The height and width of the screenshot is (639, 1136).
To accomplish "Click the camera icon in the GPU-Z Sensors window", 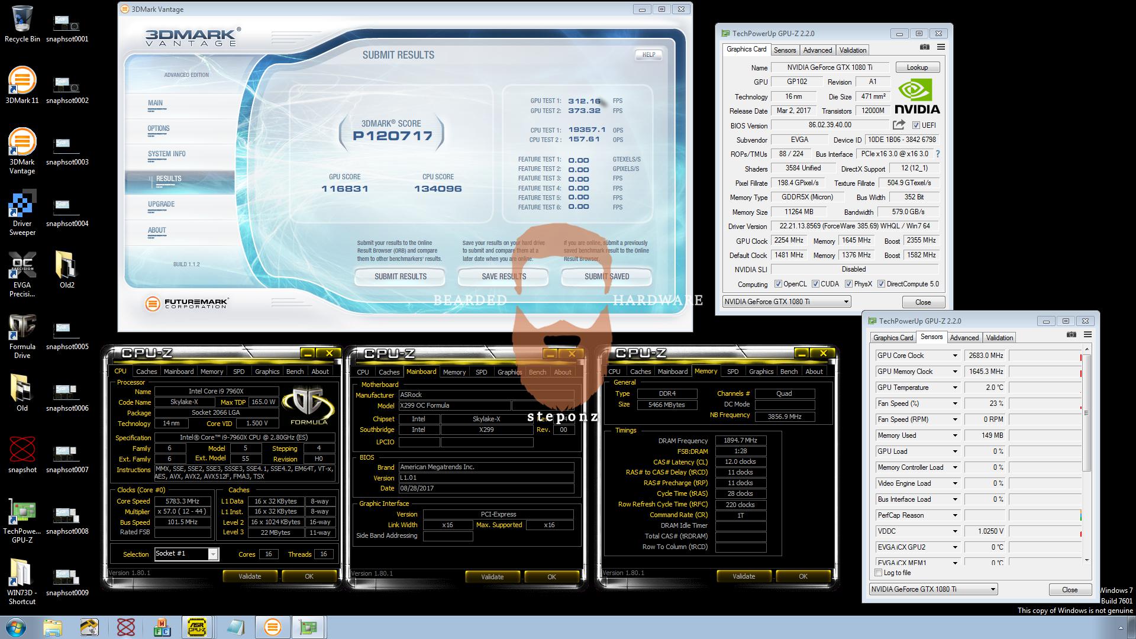I will tap(1072, 335).
